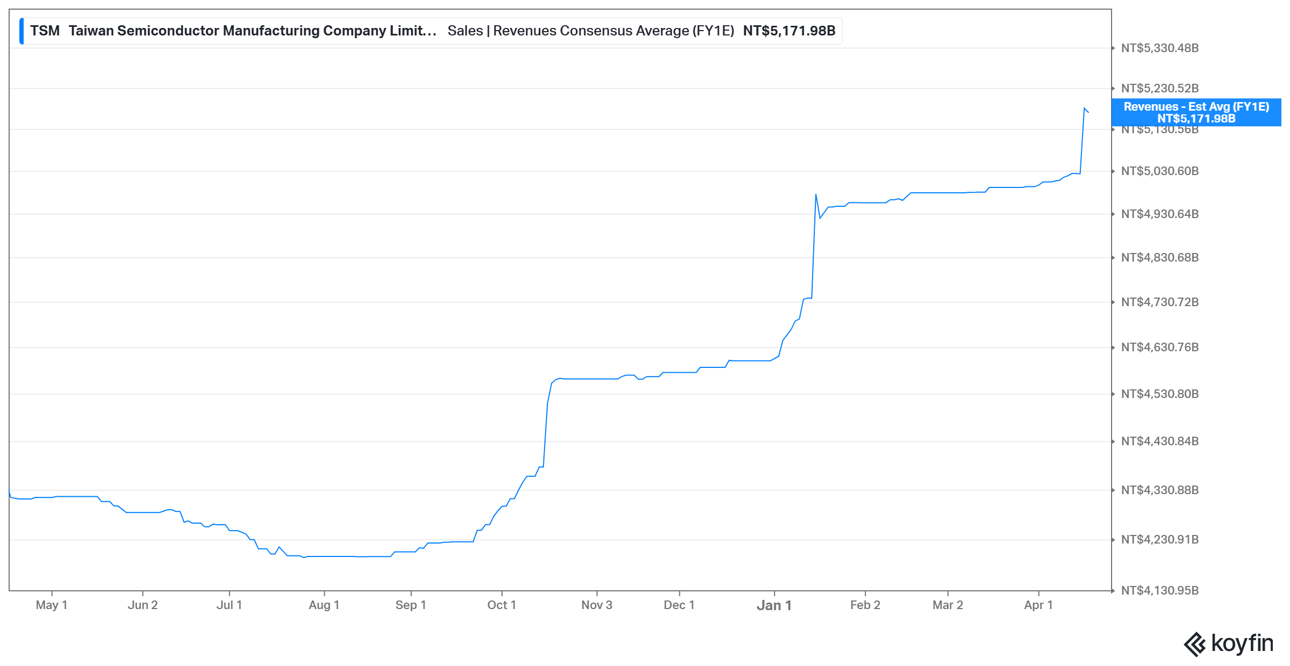Click the Jan 1 date axis label

[774, 605]
